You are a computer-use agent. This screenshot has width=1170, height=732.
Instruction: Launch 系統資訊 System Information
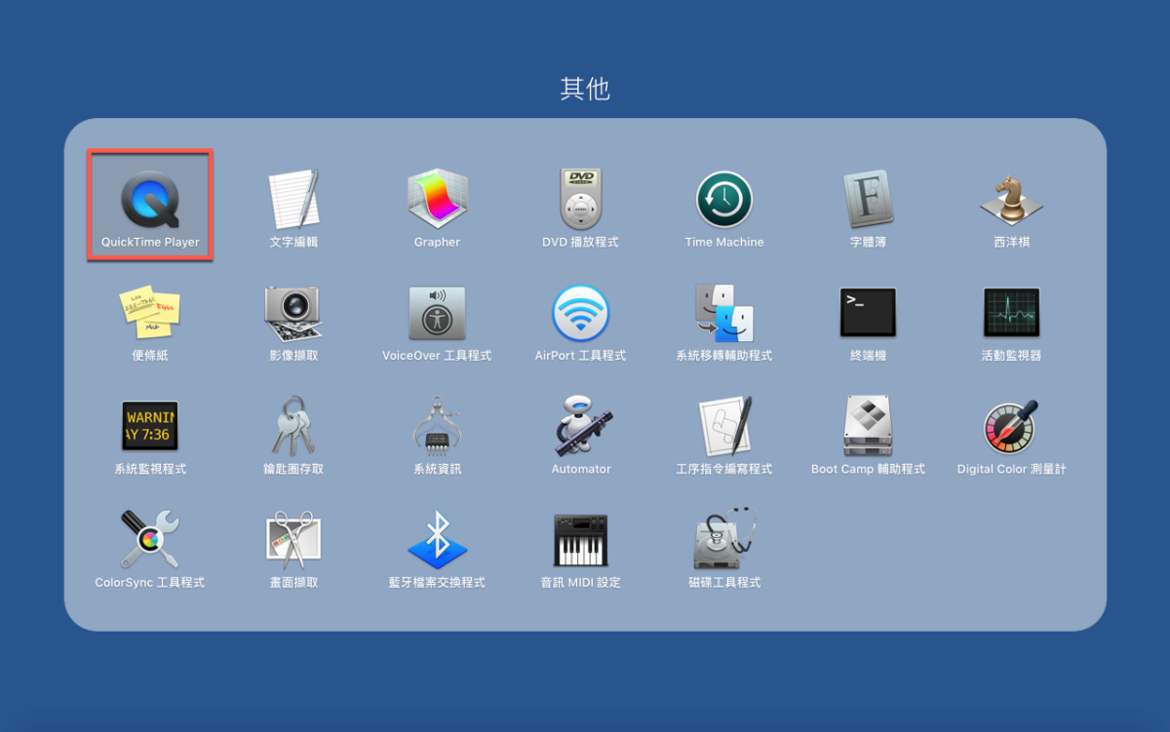pos(437,426)
